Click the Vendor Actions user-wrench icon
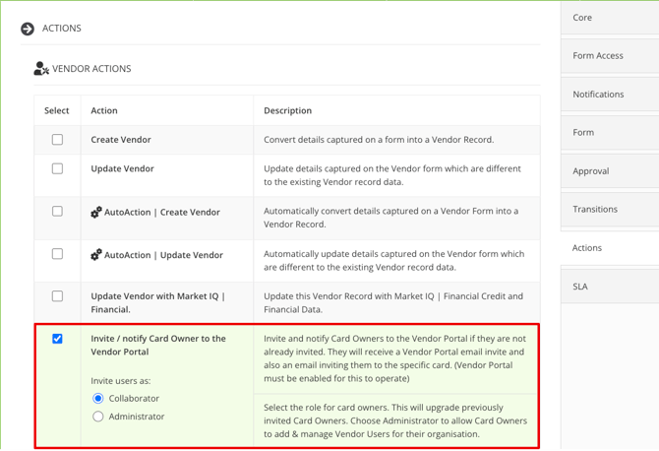 41,68
